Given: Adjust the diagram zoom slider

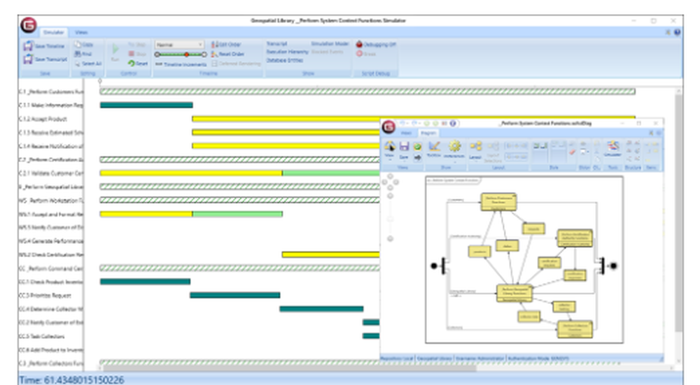Looking at the screenshot, I should tap(390, 218).
